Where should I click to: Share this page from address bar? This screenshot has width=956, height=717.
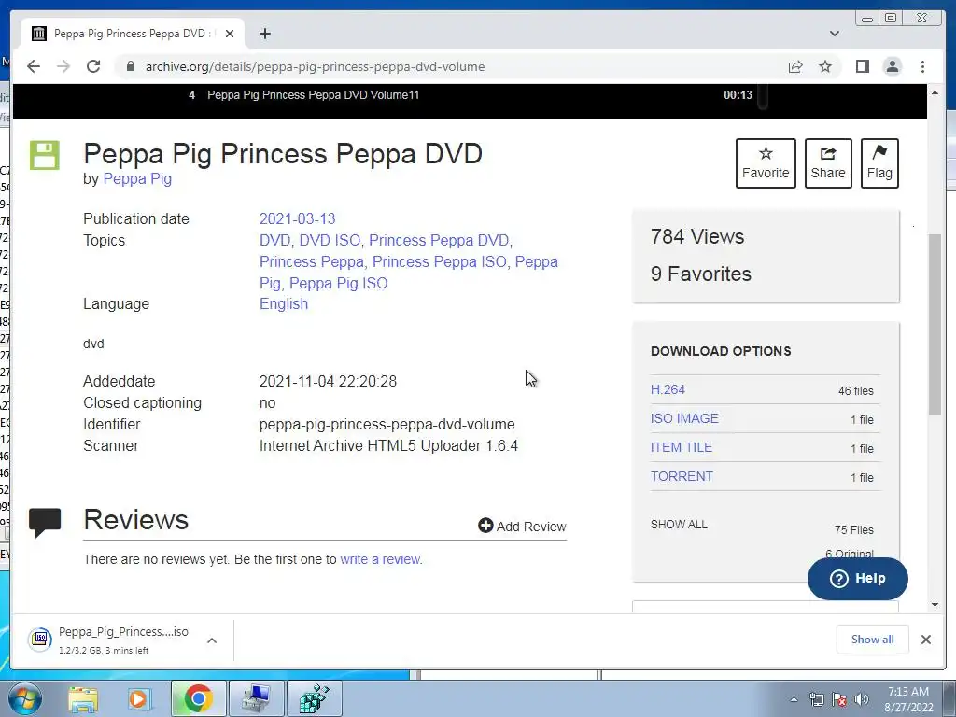click(795, 66)
